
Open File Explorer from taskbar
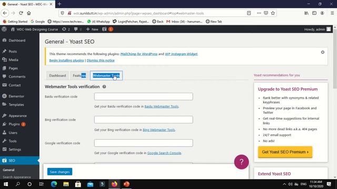click(66, 184)
